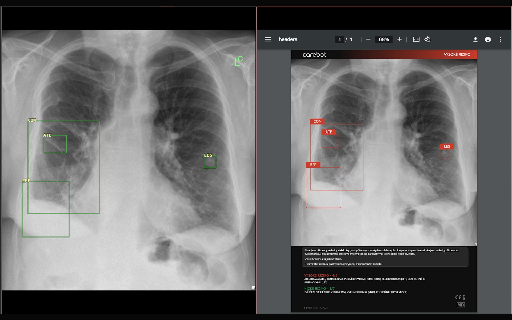Viewport: 512px width, 320px height.
Task: Print the PDF report
Action: coord(488,39)
